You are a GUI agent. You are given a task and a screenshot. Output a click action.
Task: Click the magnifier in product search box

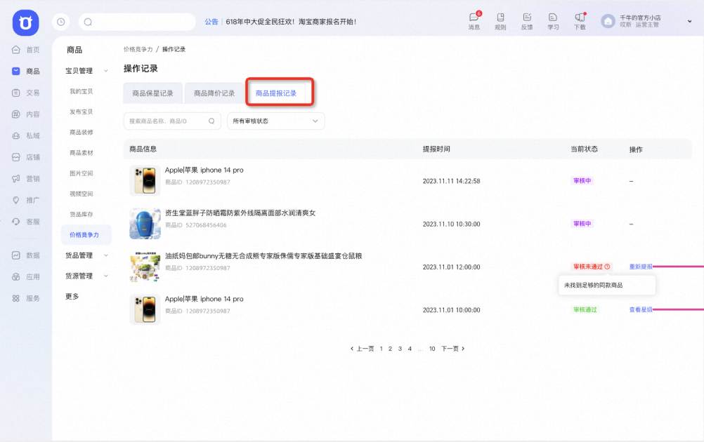pos(211,121)
